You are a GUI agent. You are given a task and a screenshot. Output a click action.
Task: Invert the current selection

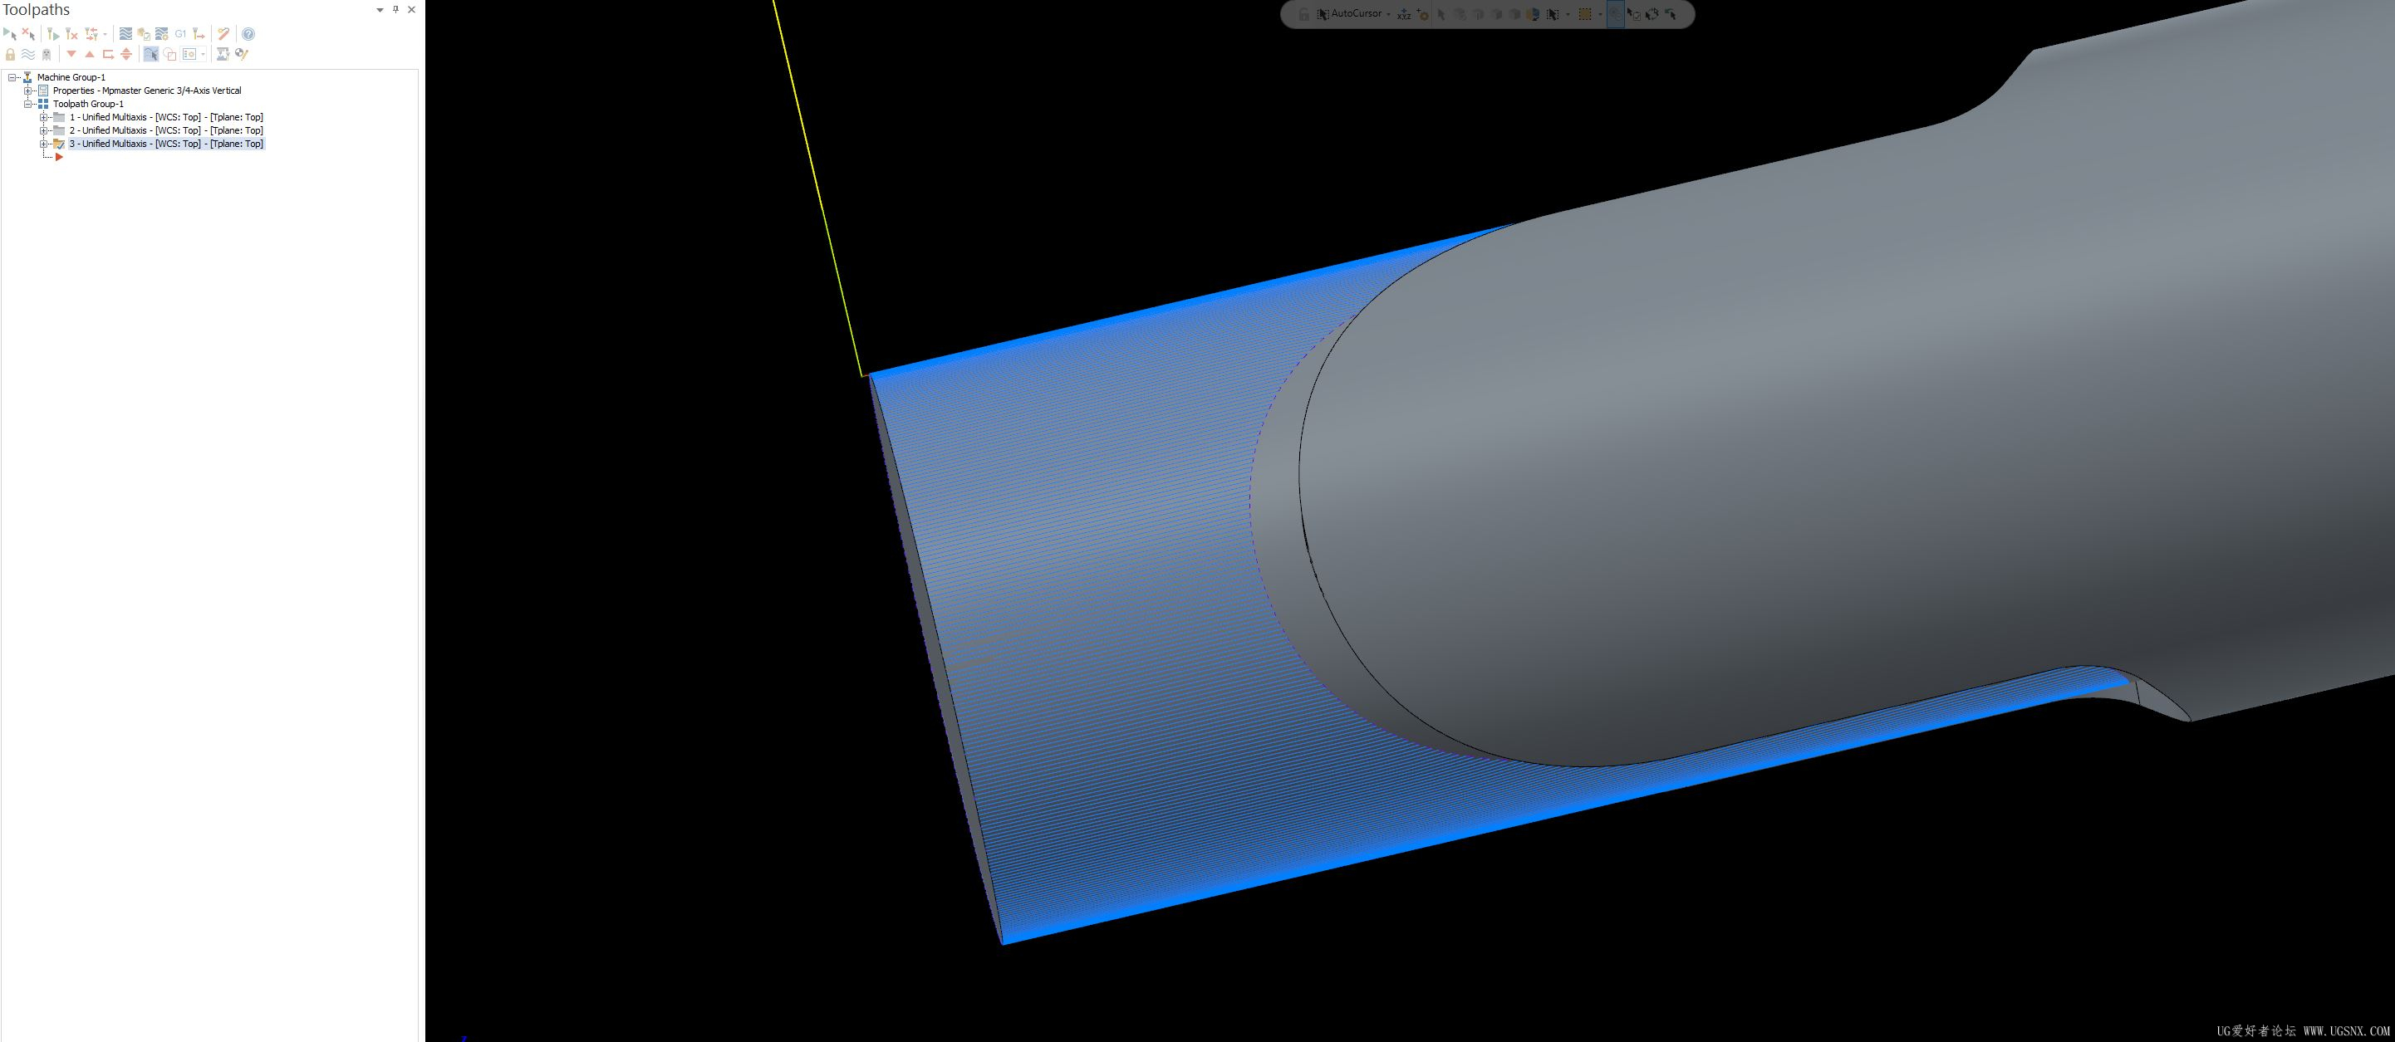click(x=1652, y=14)
